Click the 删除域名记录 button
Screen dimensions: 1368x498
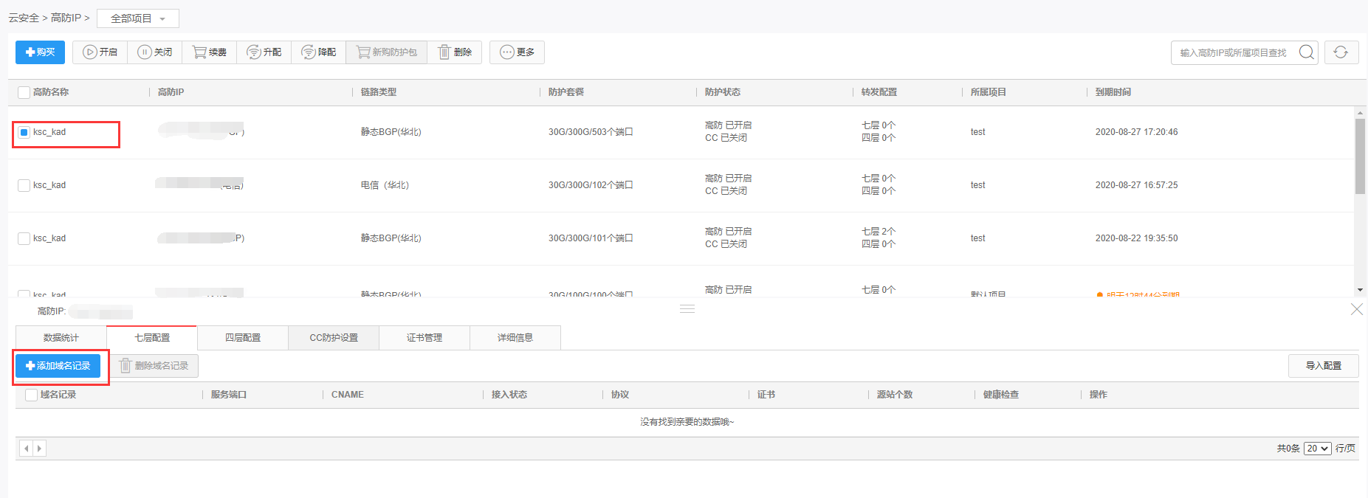click(154, 366)
